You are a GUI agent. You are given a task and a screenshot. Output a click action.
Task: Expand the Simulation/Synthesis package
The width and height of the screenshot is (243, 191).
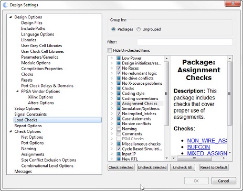(112, 108)
